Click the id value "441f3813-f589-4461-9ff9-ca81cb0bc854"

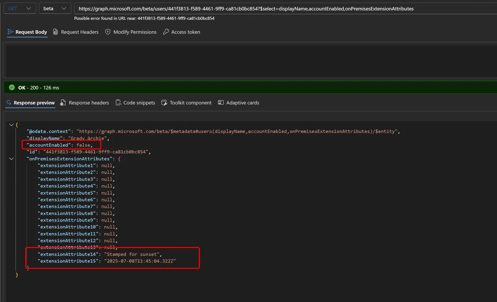tap(95, 152)
